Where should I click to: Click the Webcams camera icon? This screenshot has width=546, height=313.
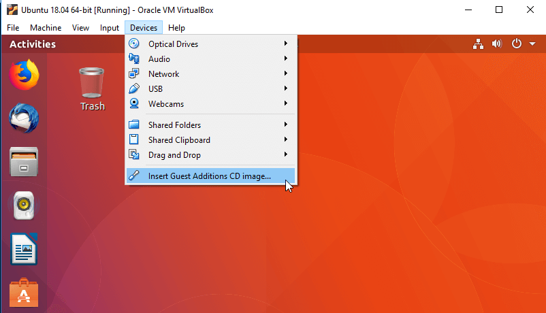[x=134, y=103]
